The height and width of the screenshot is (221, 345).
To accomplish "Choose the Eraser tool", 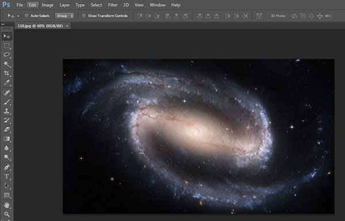I will click(6, 129).
